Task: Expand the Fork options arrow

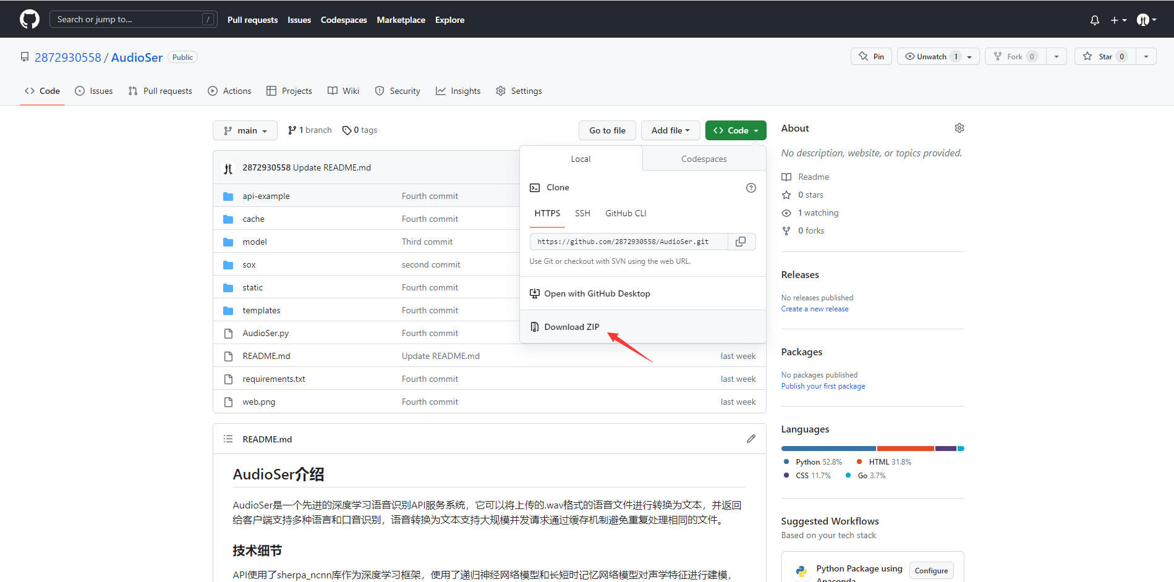Action: pyautogui.click(x=1057, y=56)
